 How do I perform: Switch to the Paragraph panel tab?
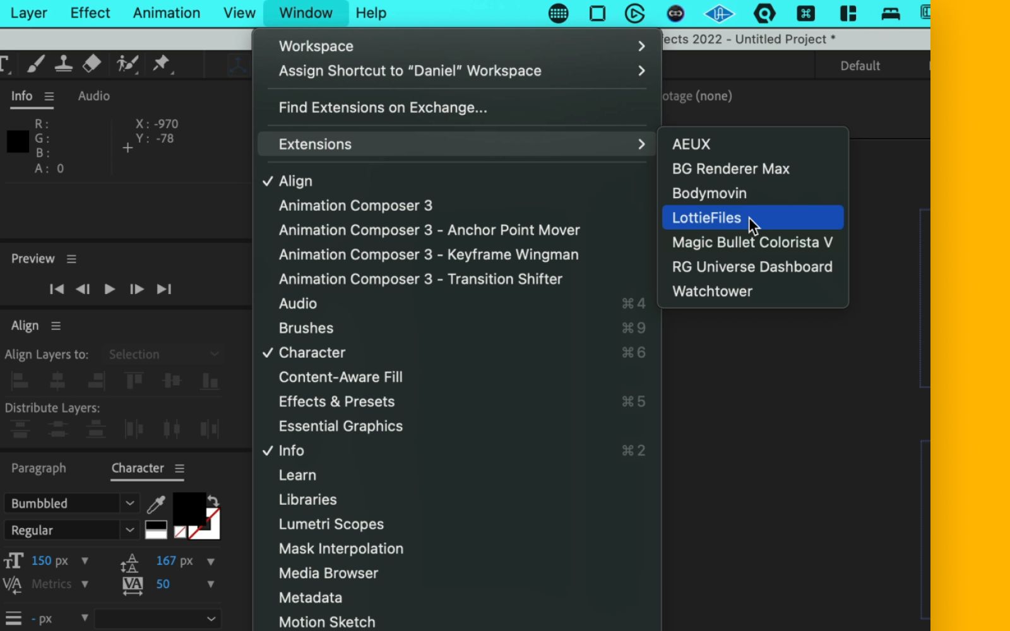point(39,468)
